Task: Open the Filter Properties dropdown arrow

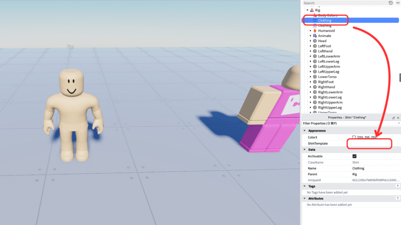Action: pos(399,123)
